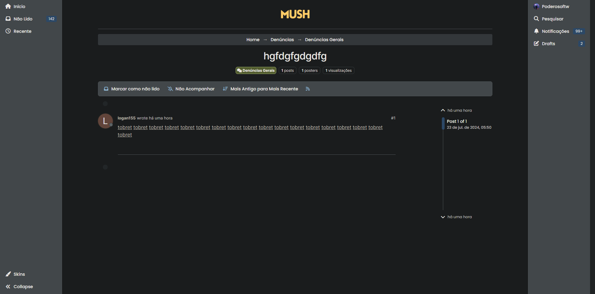Click the RSS feed icon
Image resolution: width=595 pixels, height=294 pixels.
pyautogui.click(x=308, y=89)
